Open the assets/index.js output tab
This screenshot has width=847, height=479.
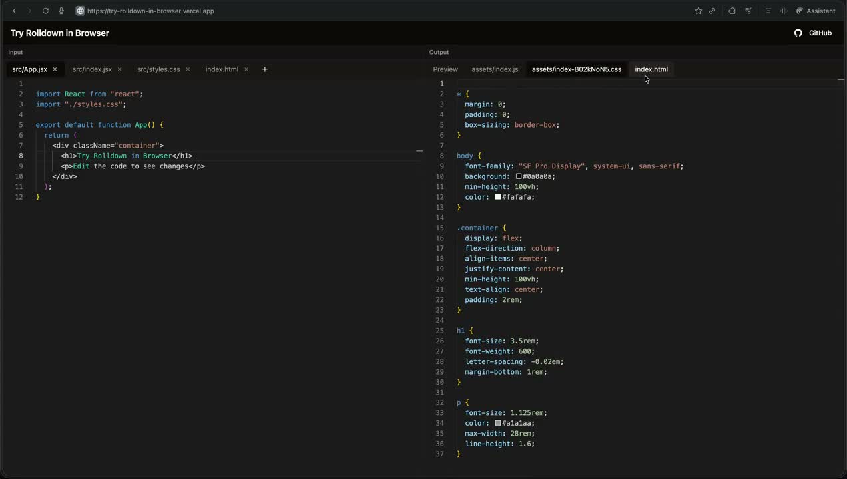495,69
